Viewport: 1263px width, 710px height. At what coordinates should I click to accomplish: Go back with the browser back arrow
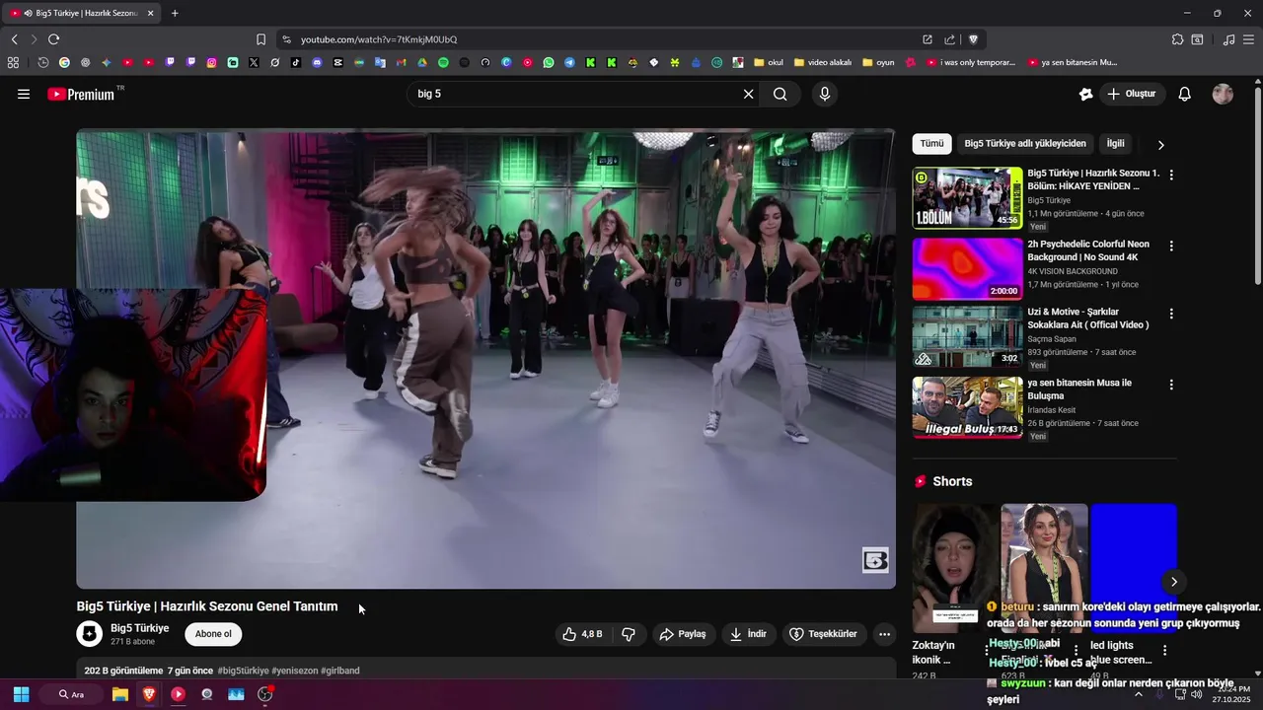pyautogui.click(x=14, y=39)
